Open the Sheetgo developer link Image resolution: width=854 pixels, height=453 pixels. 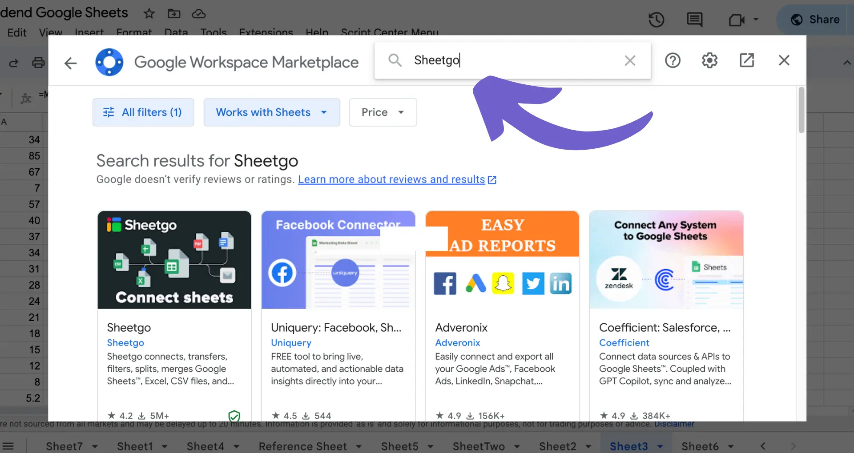tap(125, 343)
